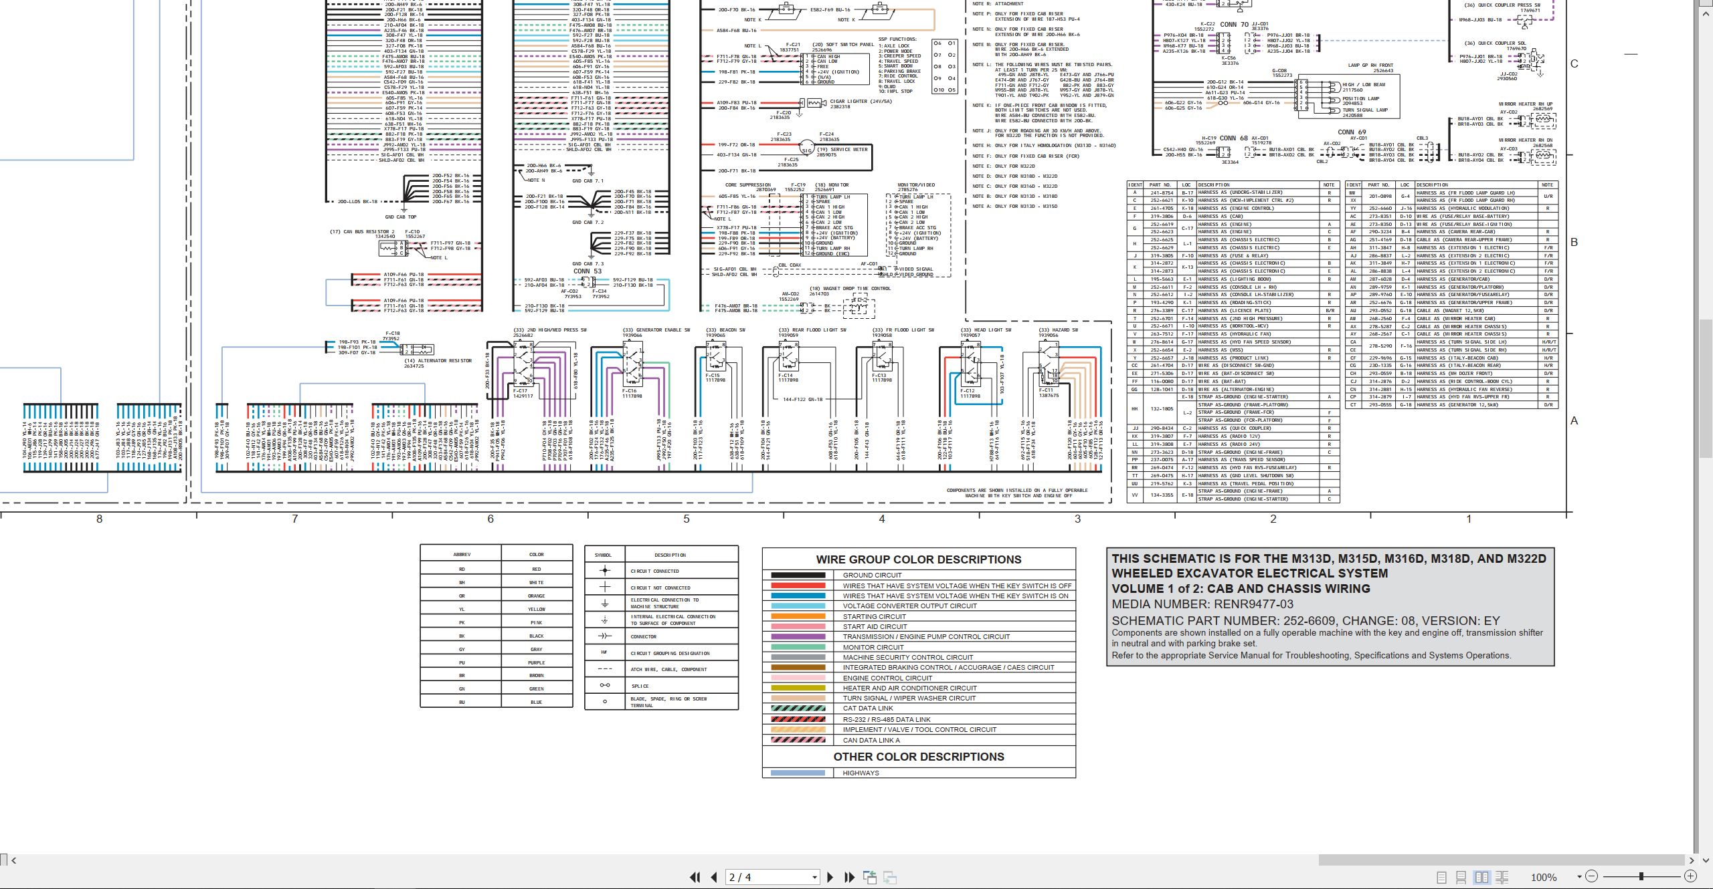Click the MEDIA NUMBER: RENR9477-03 text
1713x889 pixels.
(1202, 604)
